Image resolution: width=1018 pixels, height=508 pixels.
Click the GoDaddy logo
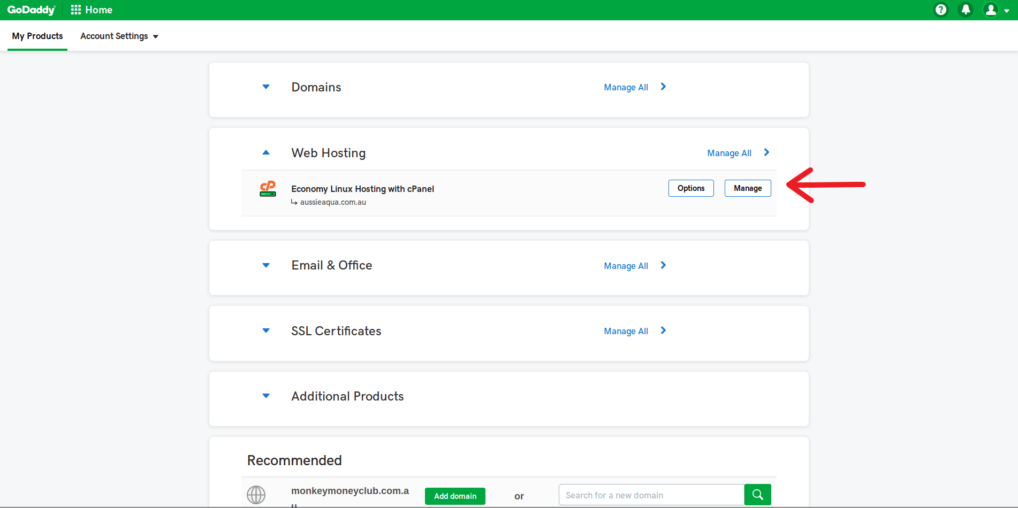pyautogui.click(x=31, y=10)
